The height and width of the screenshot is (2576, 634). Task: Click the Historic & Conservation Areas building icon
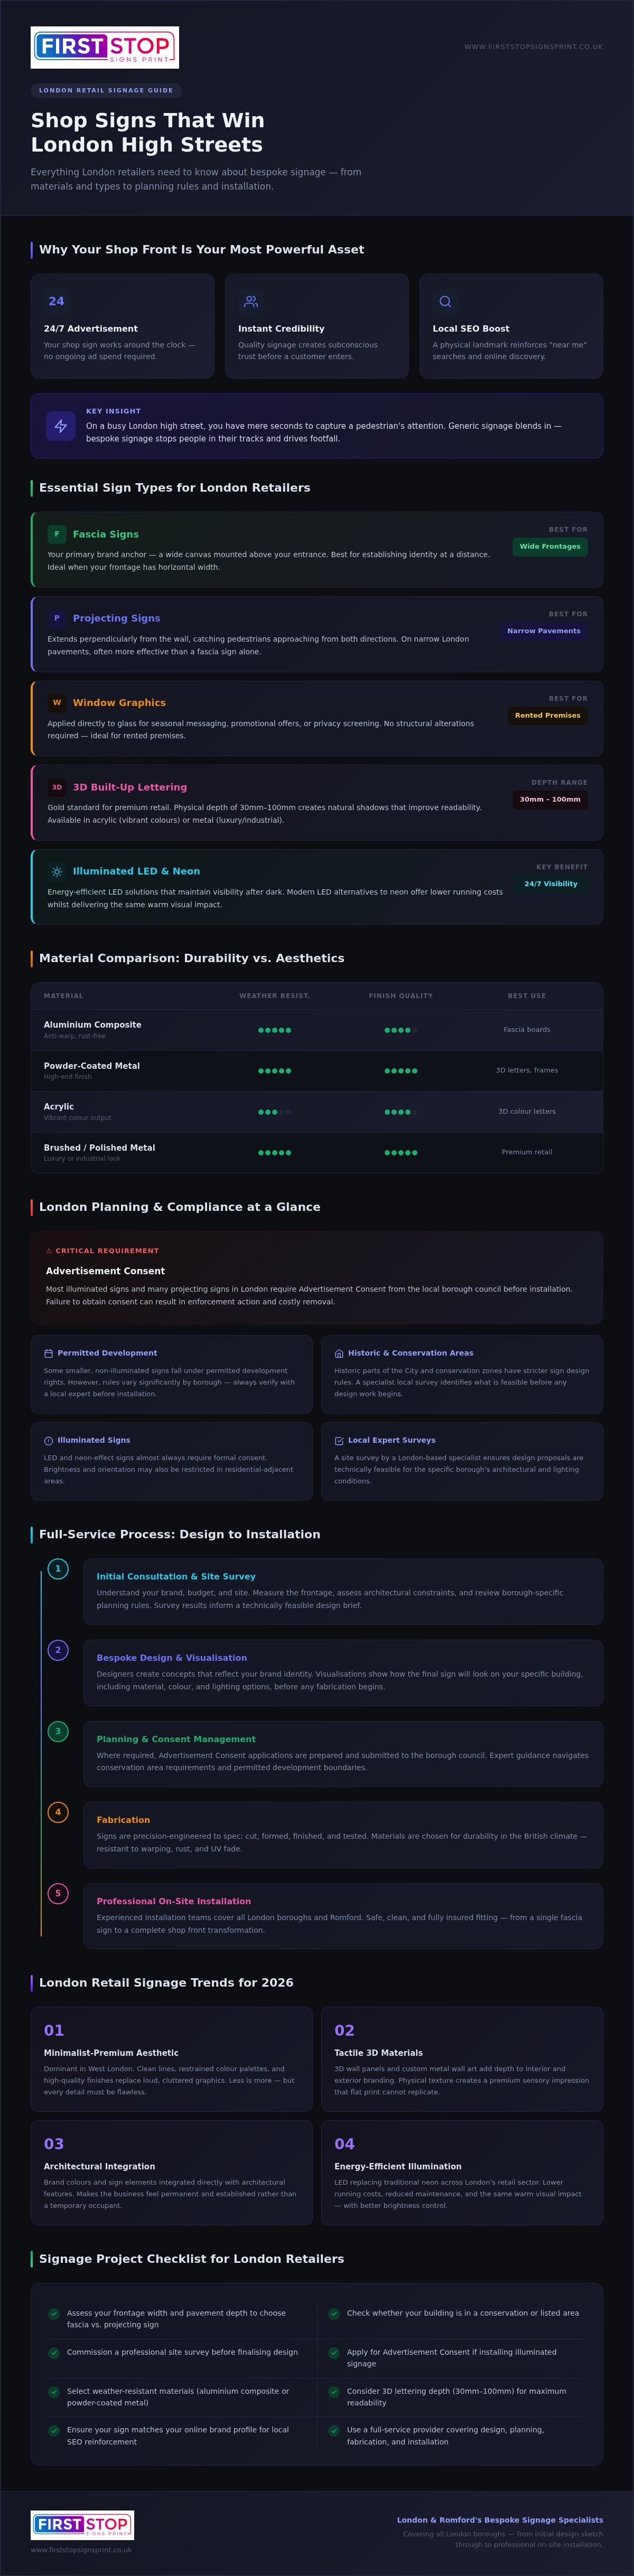(x=339, y=1353)
